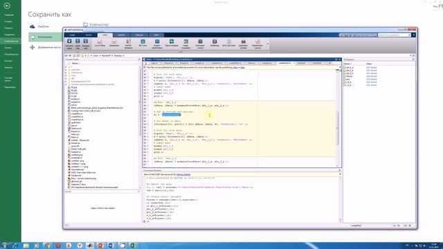
Task: Open File Explorer from the taskbar
Action: click(26, 246)
